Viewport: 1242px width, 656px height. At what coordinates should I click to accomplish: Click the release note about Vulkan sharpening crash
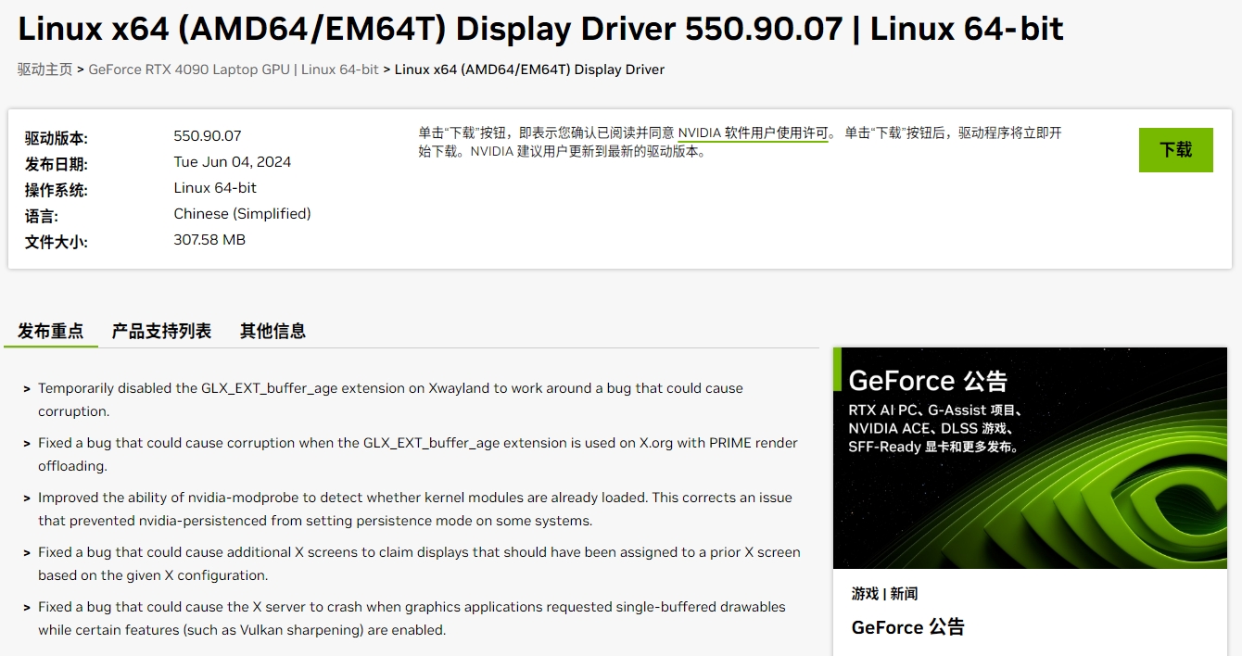[412, 618]
